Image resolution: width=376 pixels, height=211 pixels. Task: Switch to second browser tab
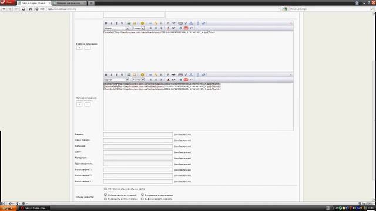point(69,3)
